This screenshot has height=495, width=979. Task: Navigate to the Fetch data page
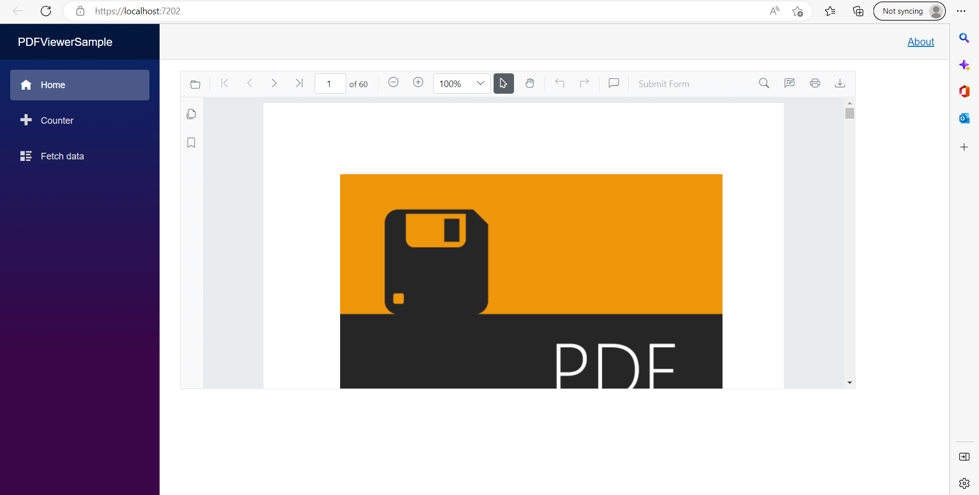tap(62, 156)
